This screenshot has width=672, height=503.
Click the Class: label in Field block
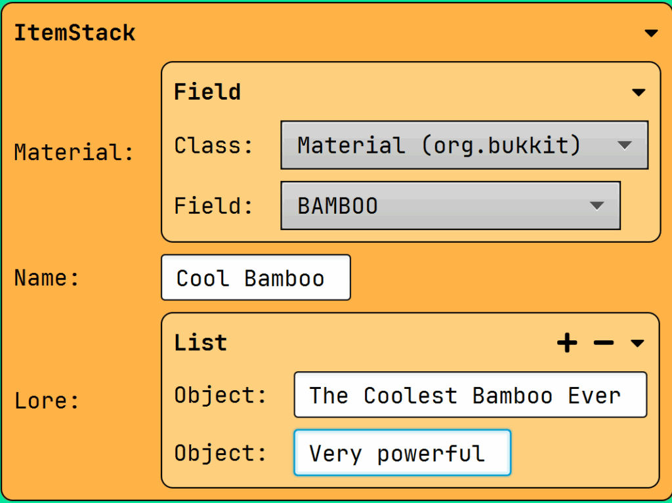click(x=213, y=145)
